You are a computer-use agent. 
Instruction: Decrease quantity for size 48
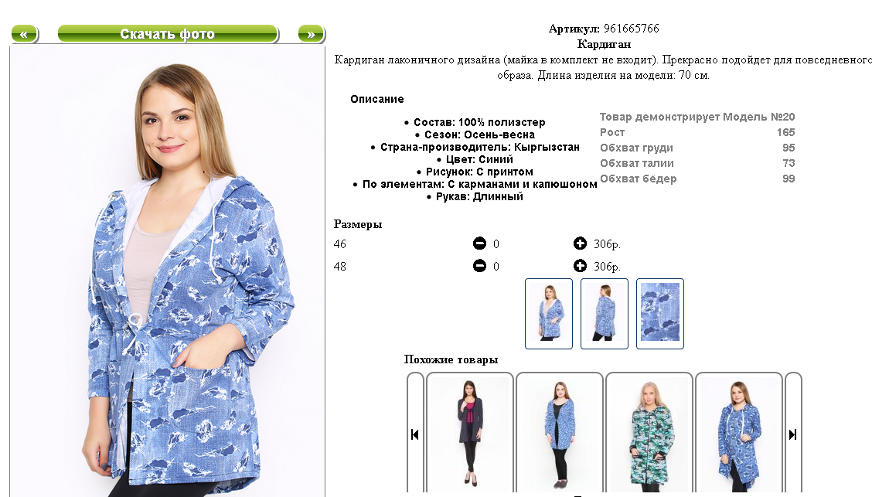[x=479, y=266]
